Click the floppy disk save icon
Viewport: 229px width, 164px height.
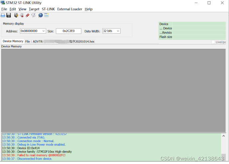click(9, 15)
